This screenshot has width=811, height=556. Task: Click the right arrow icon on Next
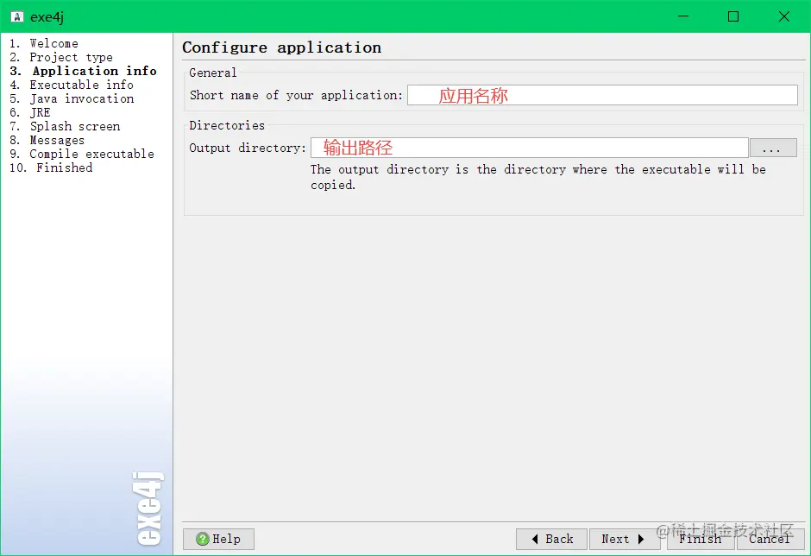(641, 539)
